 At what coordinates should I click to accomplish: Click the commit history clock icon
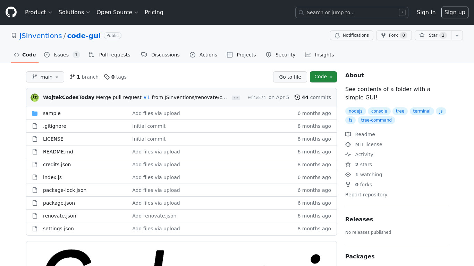[297, 97]
